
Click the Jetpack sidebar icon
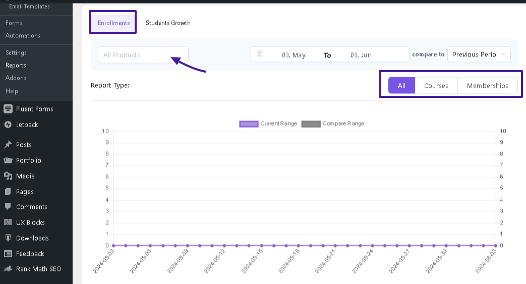pos(8,125)
